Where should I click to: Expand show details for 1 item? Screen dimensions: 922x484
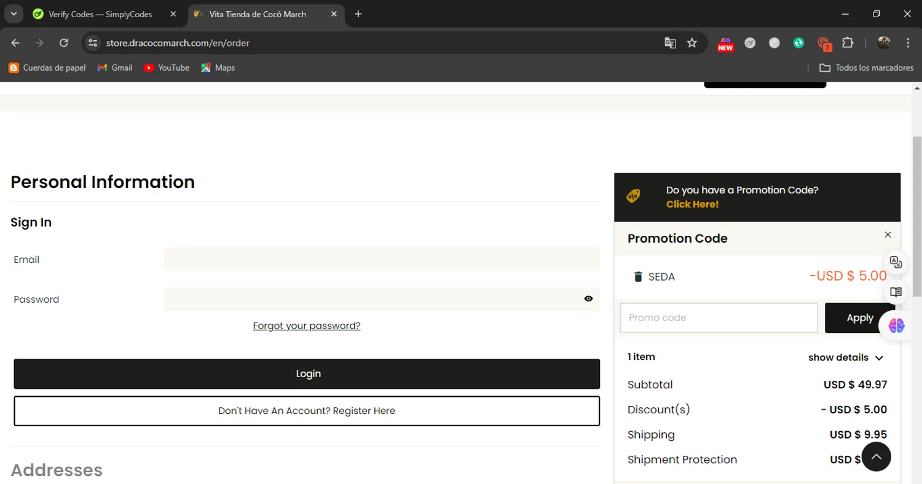(846, 357)
